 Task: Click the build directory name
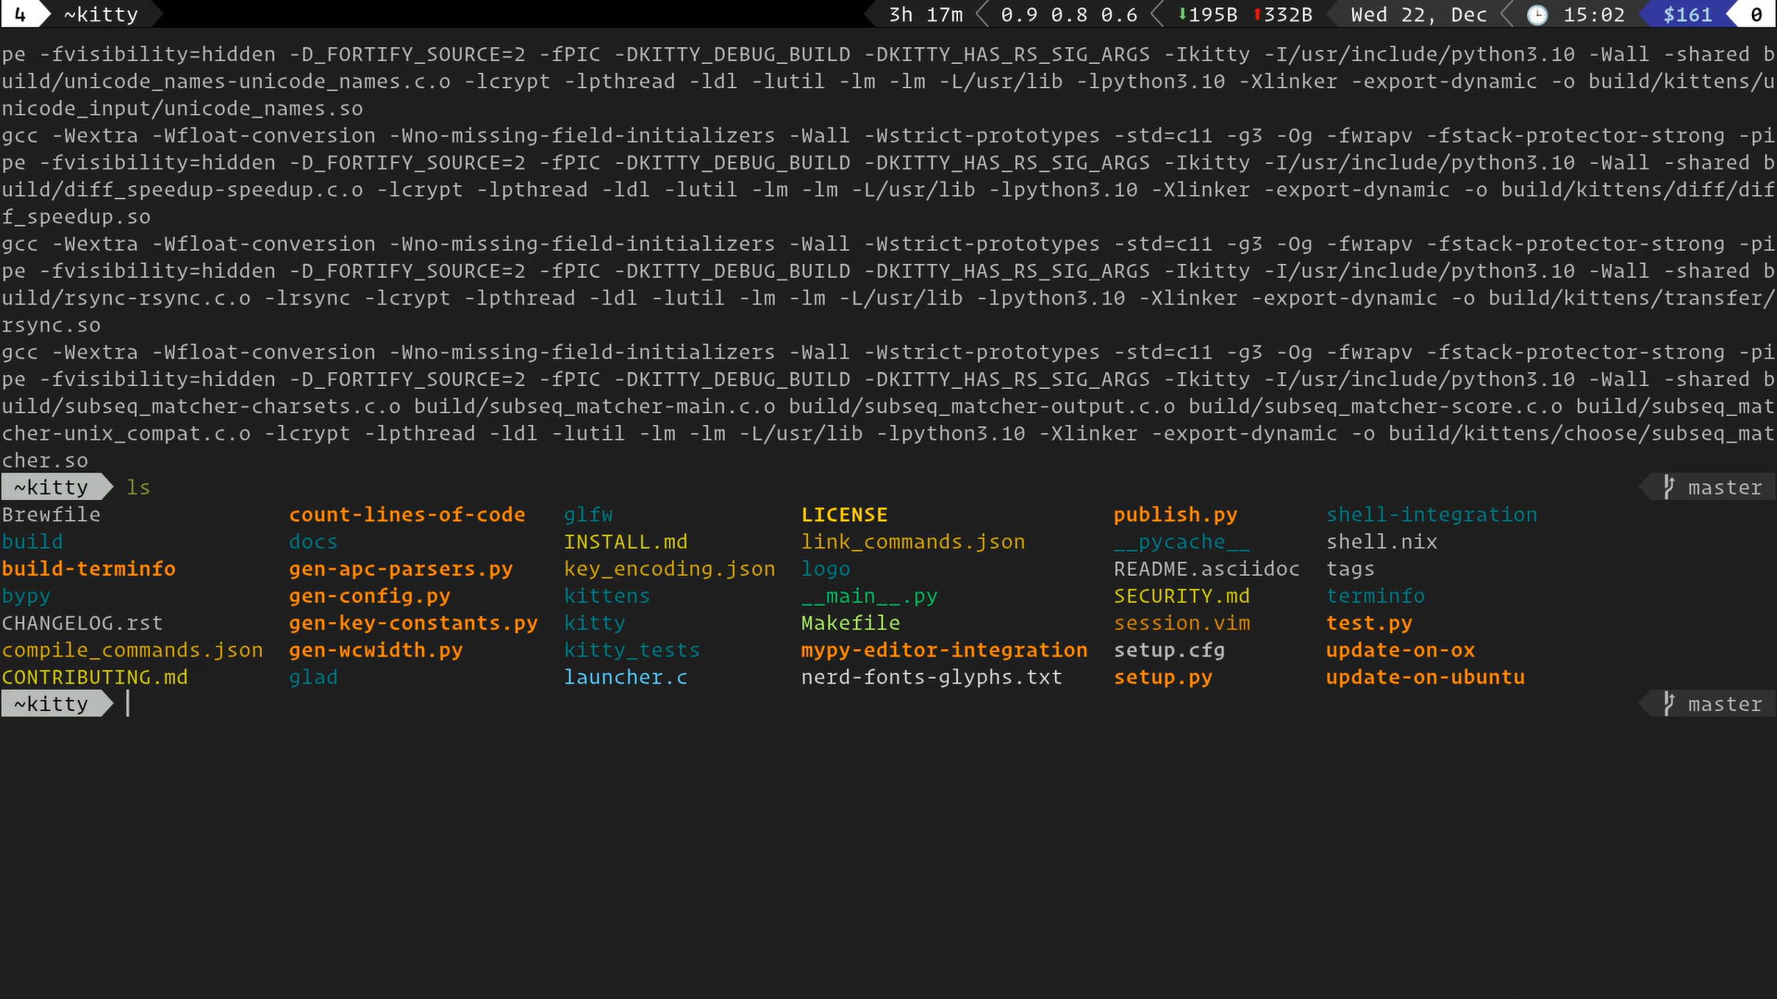tap(32, 542)
